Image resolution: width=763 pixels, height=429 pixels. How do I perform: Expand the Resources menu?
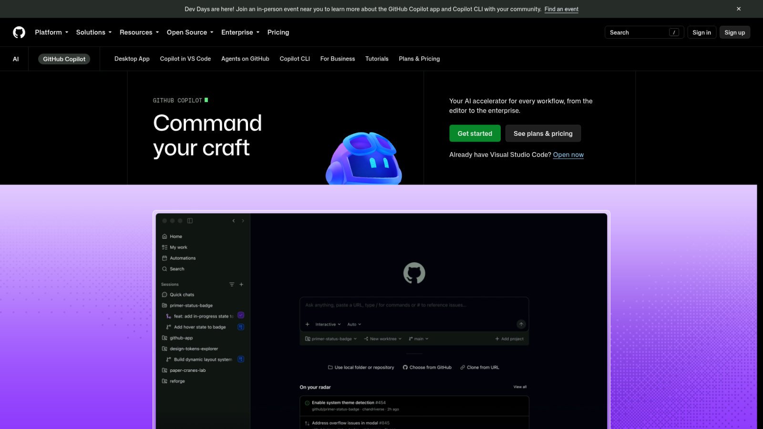[x=139, y=32]
